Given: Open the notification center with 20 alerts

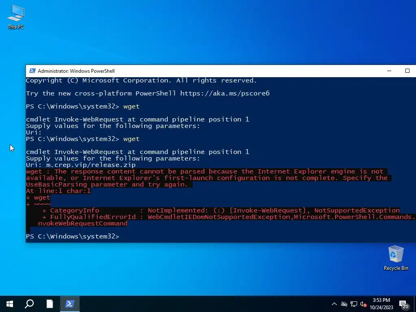Looking at the screenshot, I should point(404,304).
